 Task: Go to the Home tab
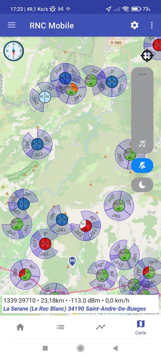[20, 327]
